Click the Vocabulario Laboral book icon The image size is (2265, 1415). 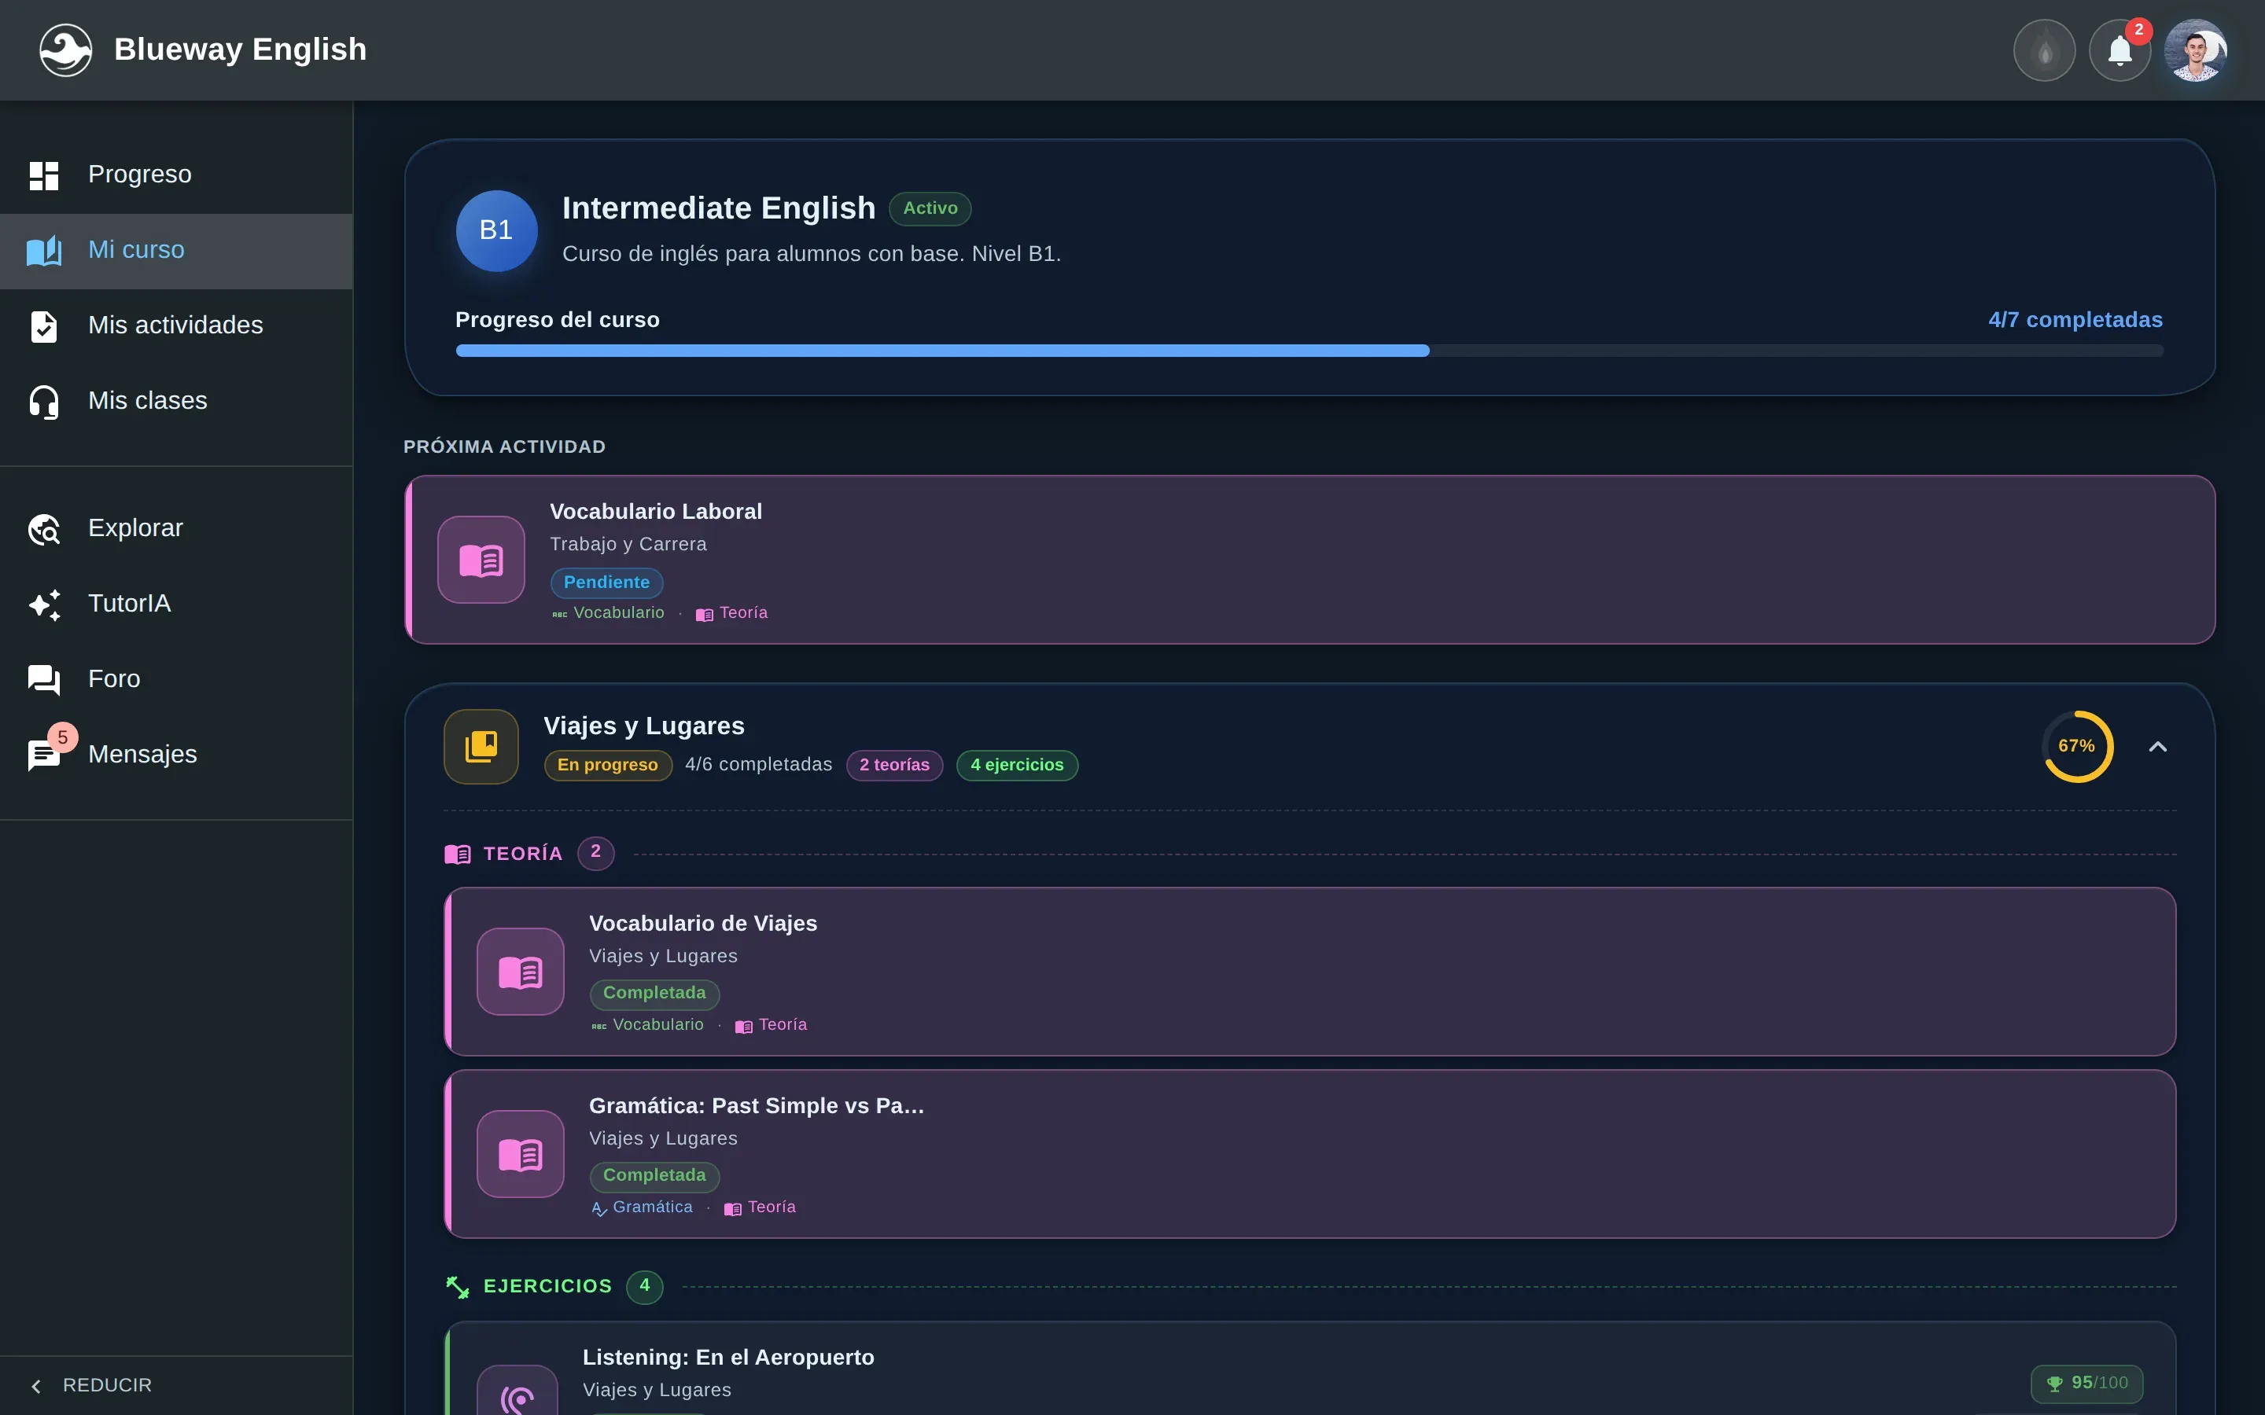pyautogui.click(x=481, y=560)
